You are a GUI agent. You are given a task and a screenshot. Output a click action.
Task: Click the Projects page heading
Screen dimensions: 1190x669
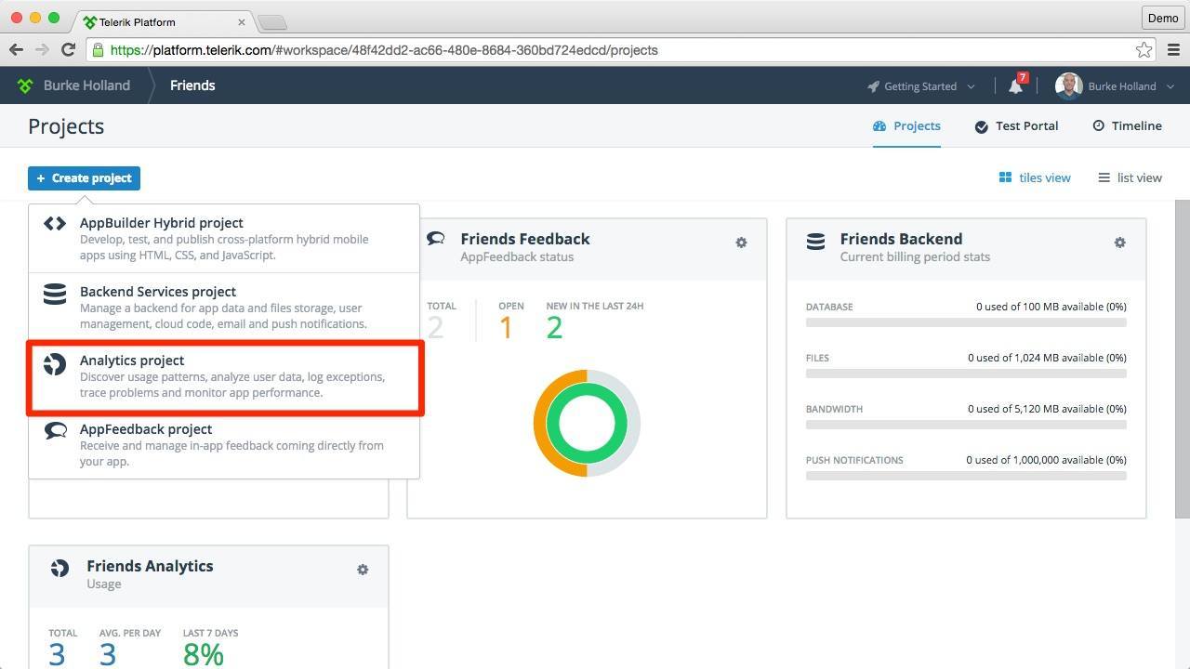[66, 126]
